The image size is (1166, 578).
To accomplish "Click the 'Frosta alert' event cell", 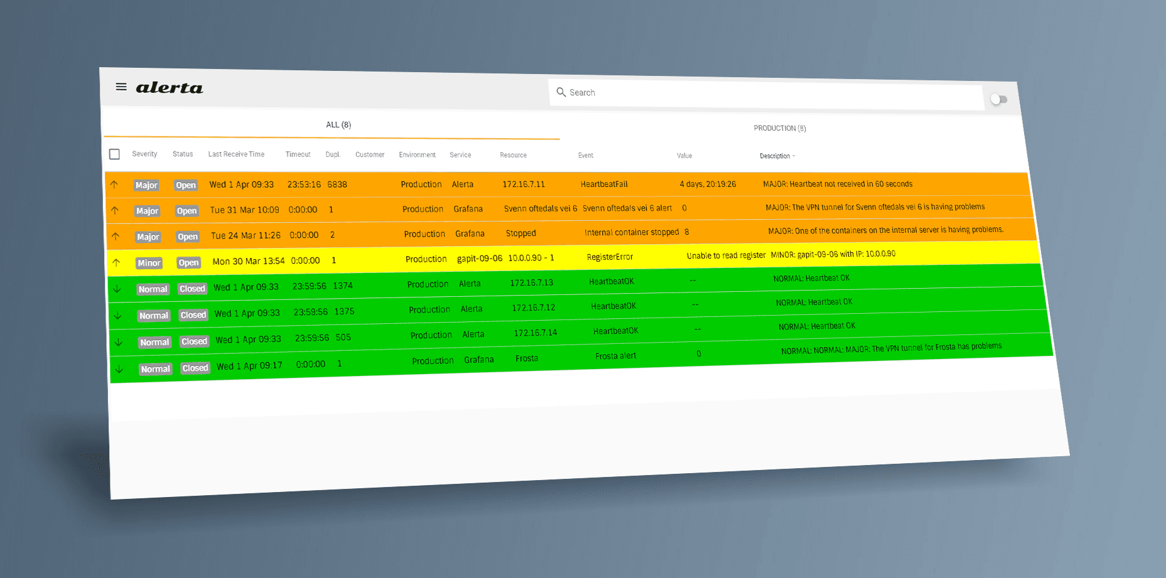I will pos(616,356).
